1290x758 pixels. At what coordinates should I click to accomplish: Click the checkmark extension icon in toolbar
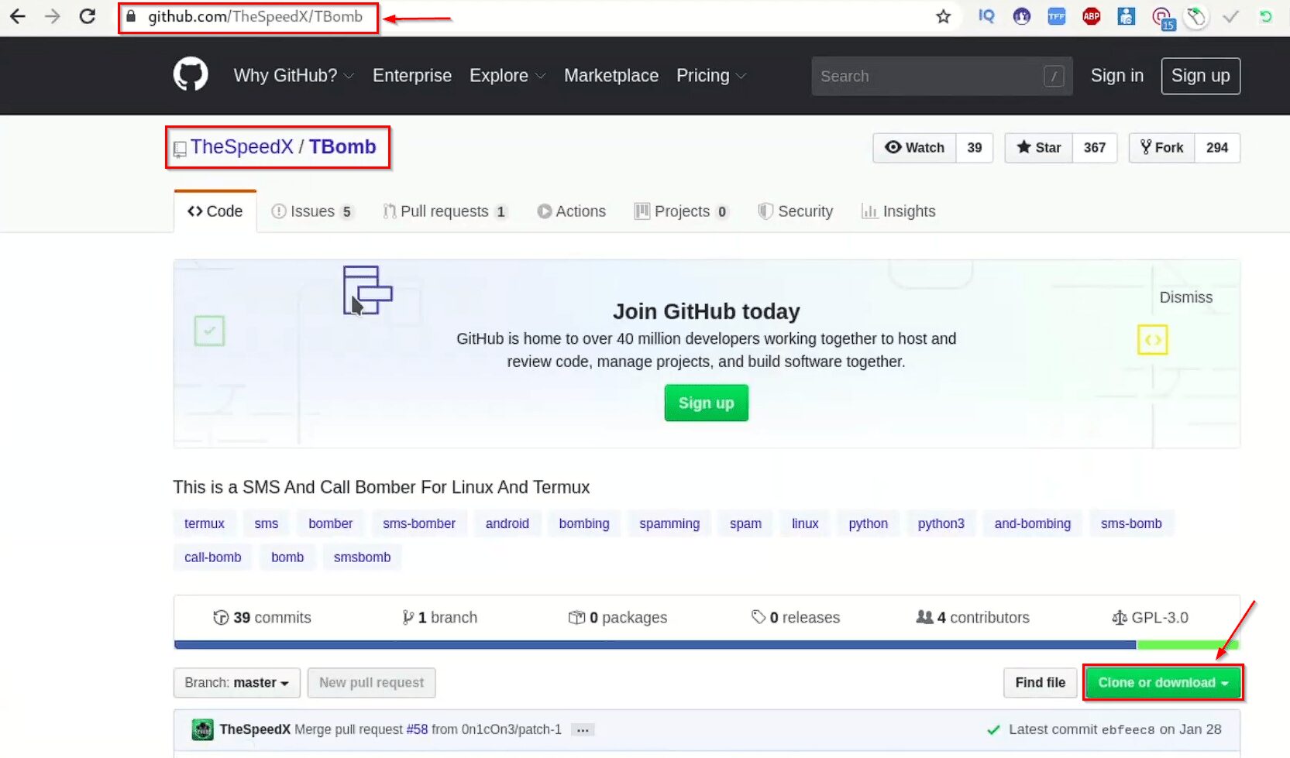click(1230, 16)
